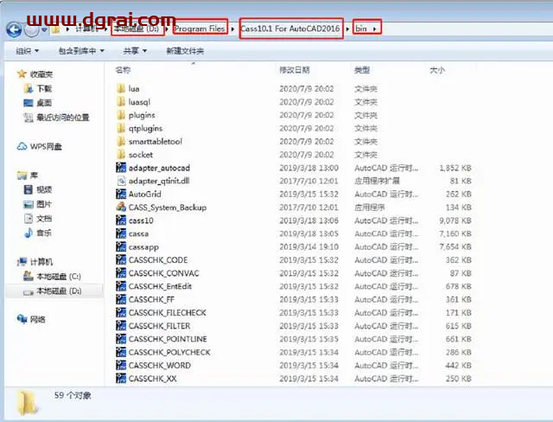
Task: Click the cass10 file icon
Action: point(121,221)
